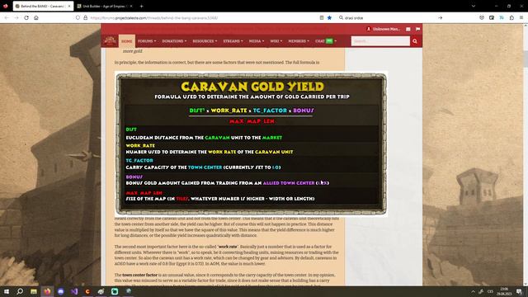
Task: Go forward with the browser forward arrow
Action: tap(16, 17)
